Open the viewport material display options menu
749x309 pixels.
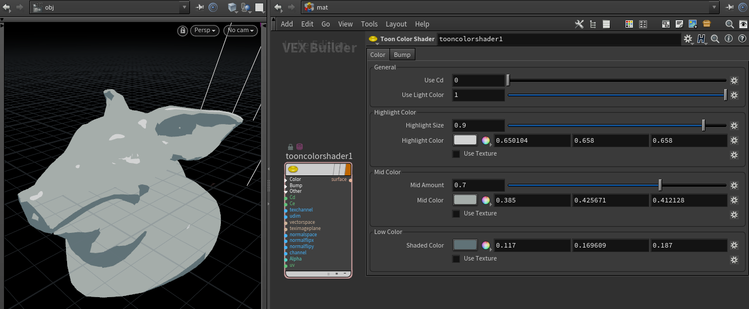[x=246, y=8]
